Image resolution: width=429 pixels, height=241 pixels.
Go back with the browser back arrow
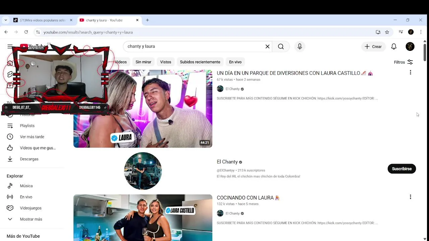(x=6, y=32)
